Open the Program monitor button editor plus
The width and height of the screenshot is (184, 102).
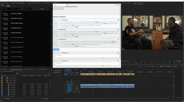(x=181, y=67)
